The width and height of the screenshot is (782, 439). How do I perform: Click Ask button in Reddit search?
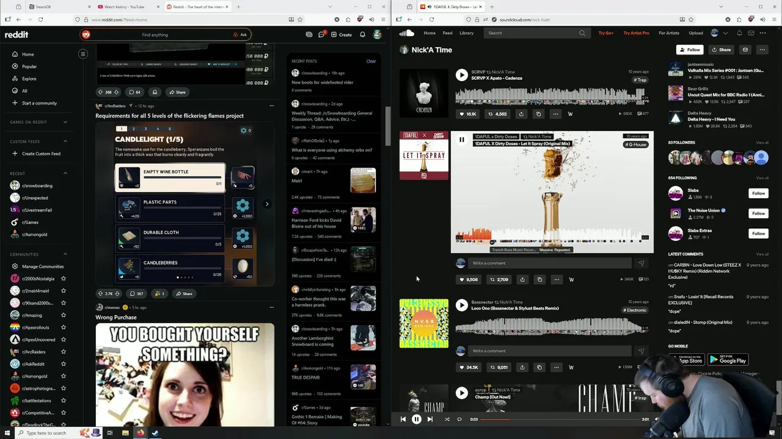(x=240, y=35)
